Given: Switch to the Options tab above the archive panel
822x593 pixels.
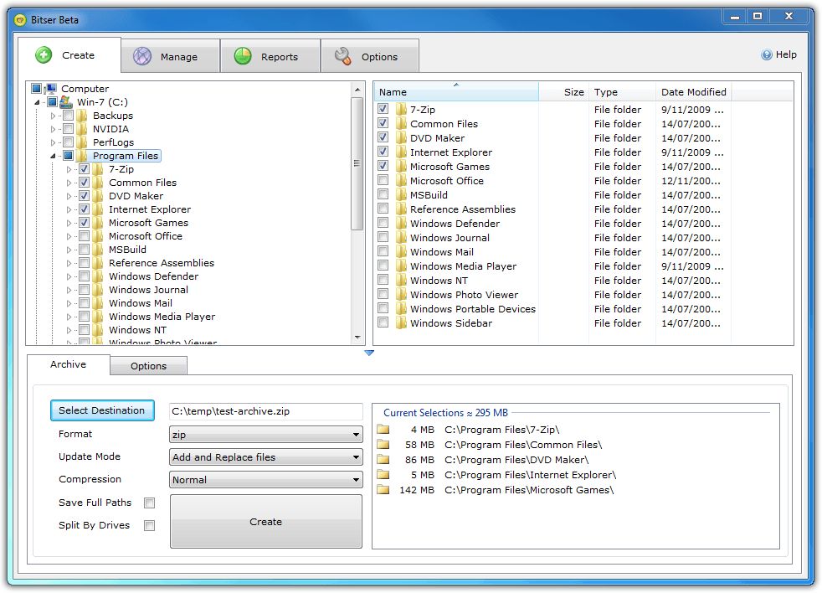Looking at the screenshot, I should 148,366.
